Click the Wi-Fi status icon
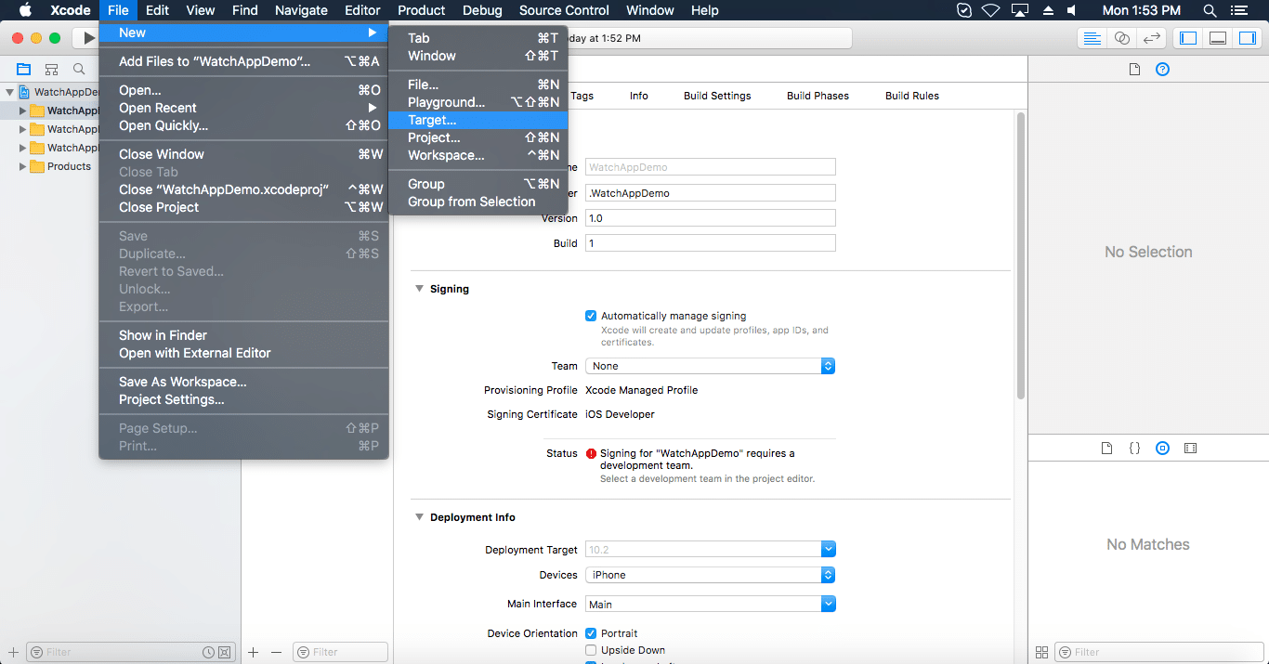Viewport: 1269px width, 664px height. click(x=991, y=10)
